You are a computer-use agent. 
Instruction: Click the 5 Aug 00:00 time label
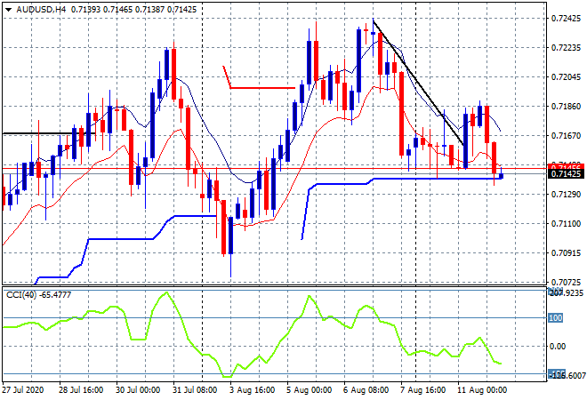310,390
